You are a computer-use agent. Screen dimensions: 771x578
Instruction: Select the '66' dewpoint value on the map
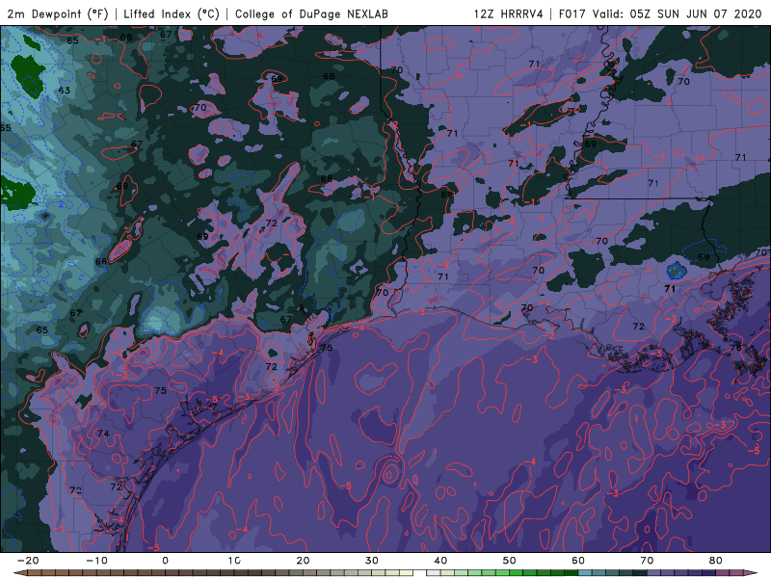click(x=101, y=261)
